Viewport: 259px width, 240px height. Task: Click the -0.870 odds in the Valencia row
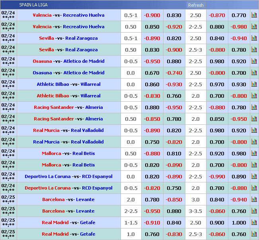(x=217, y=15)
